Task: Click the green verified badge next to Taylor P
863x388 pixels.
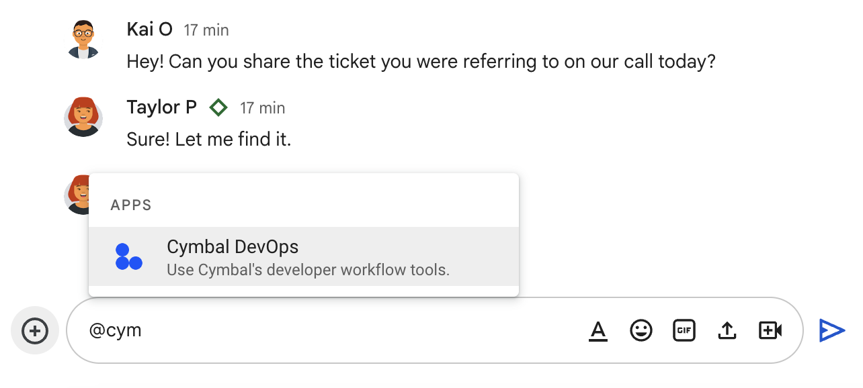Action: click(x=218, y=107)
